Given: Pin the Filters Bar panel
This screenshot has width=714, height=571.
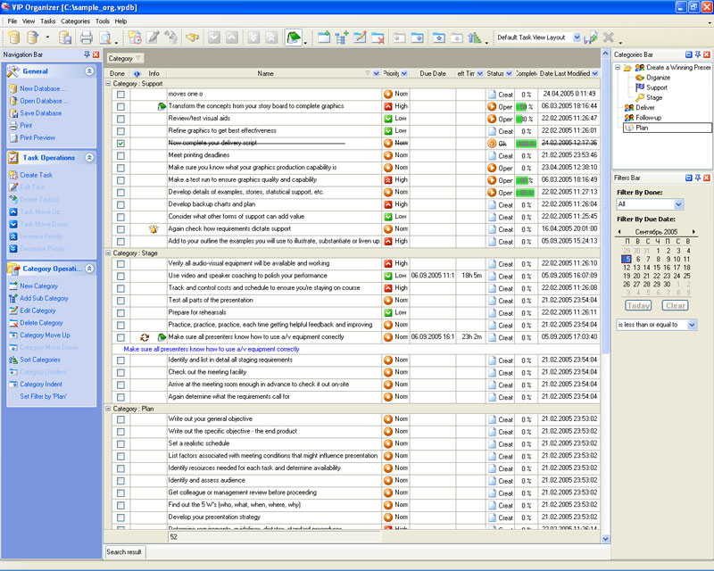Looking at the screenshot, I should (698, 178).
